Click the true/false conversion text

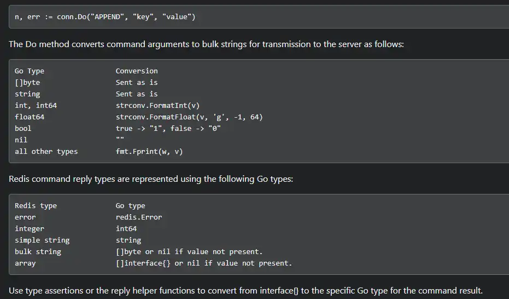[168, 128]
